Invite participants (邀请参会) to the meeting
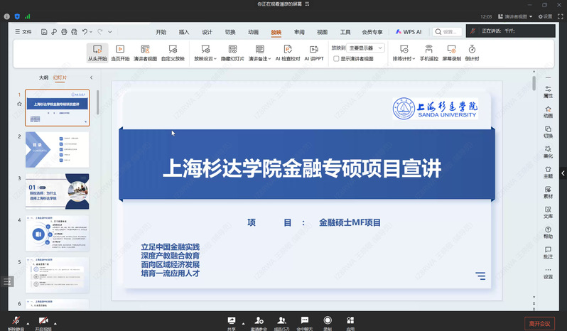 tap(259, 323)
